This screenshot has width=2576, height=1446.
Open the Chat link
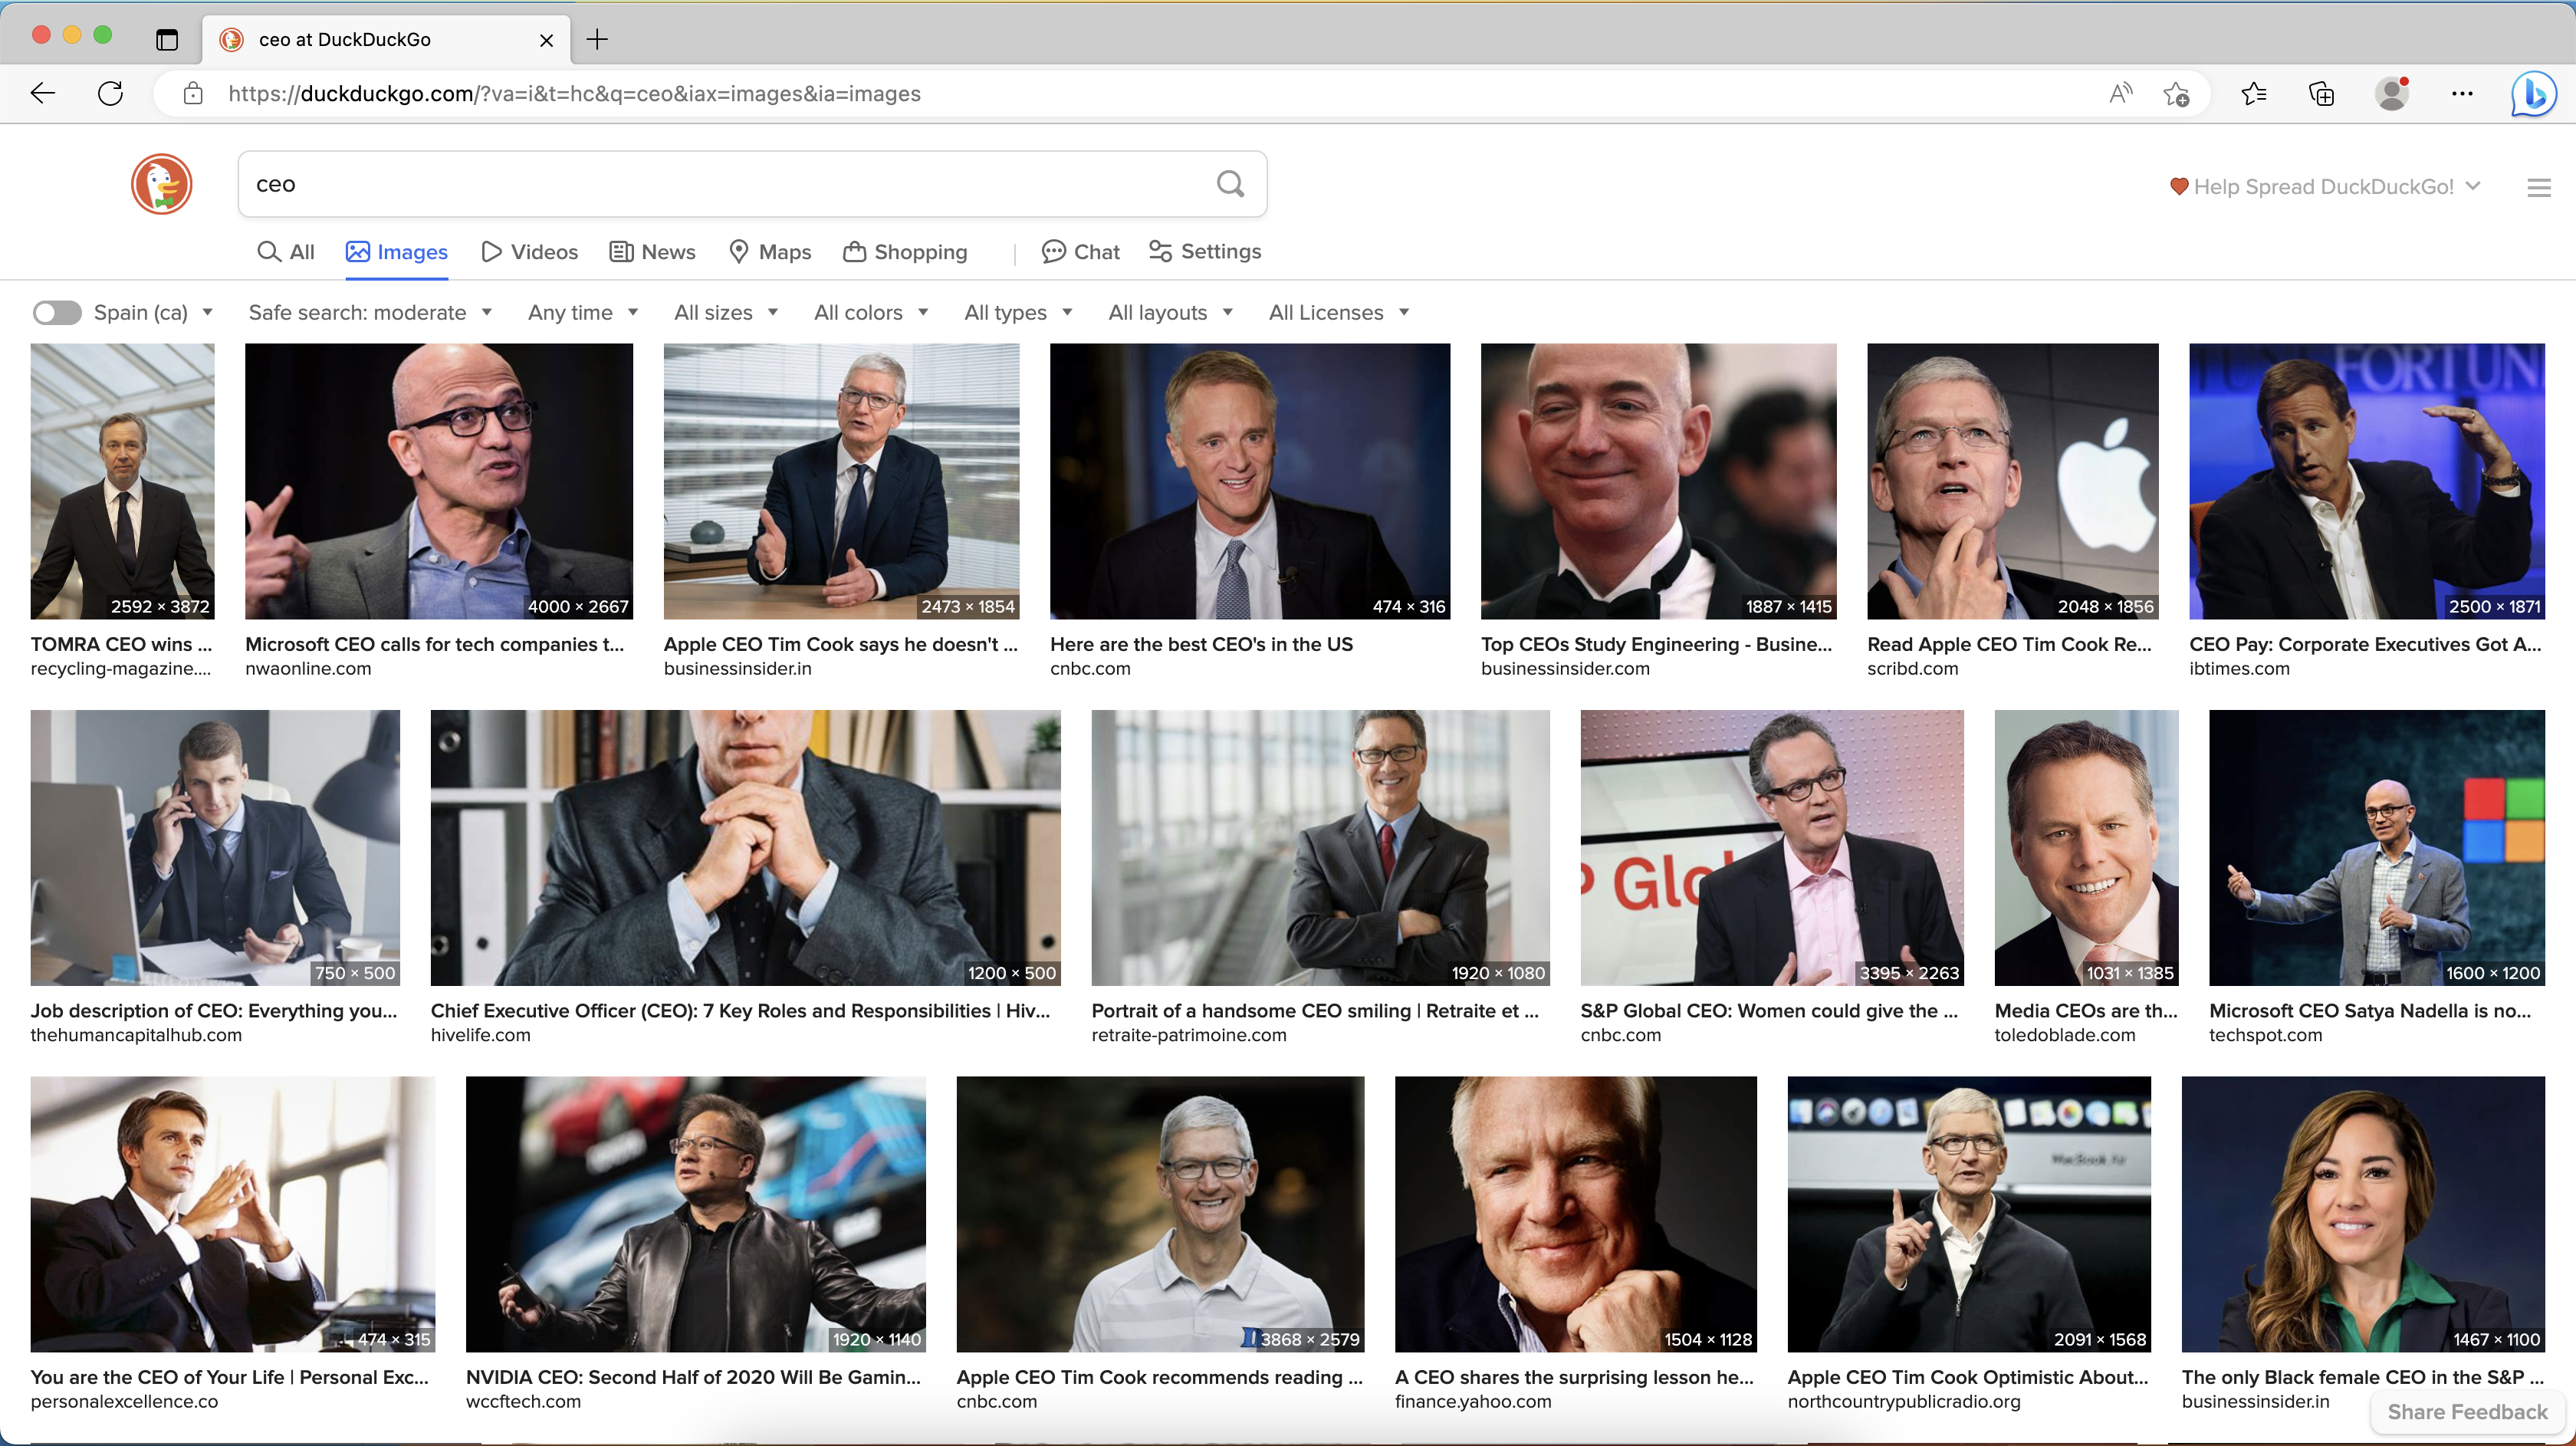[x=1081, y=252]
